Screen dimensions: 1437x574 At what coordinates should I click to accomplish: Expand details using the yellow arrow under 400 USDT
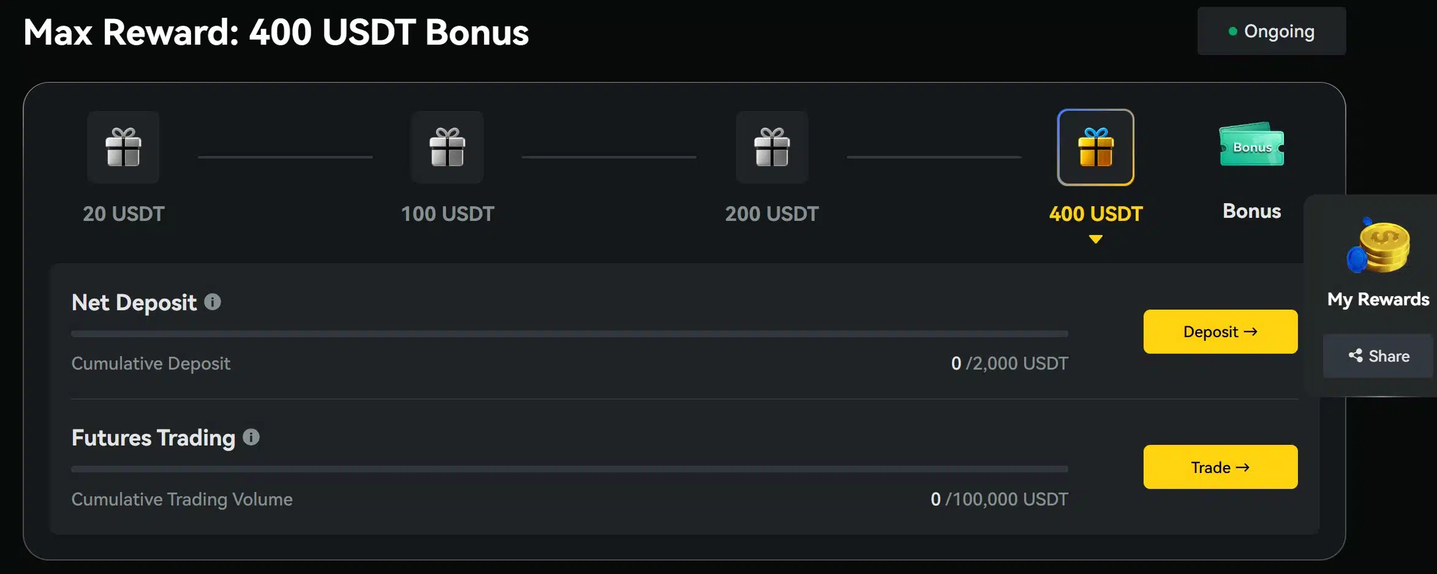(1096, 240)
